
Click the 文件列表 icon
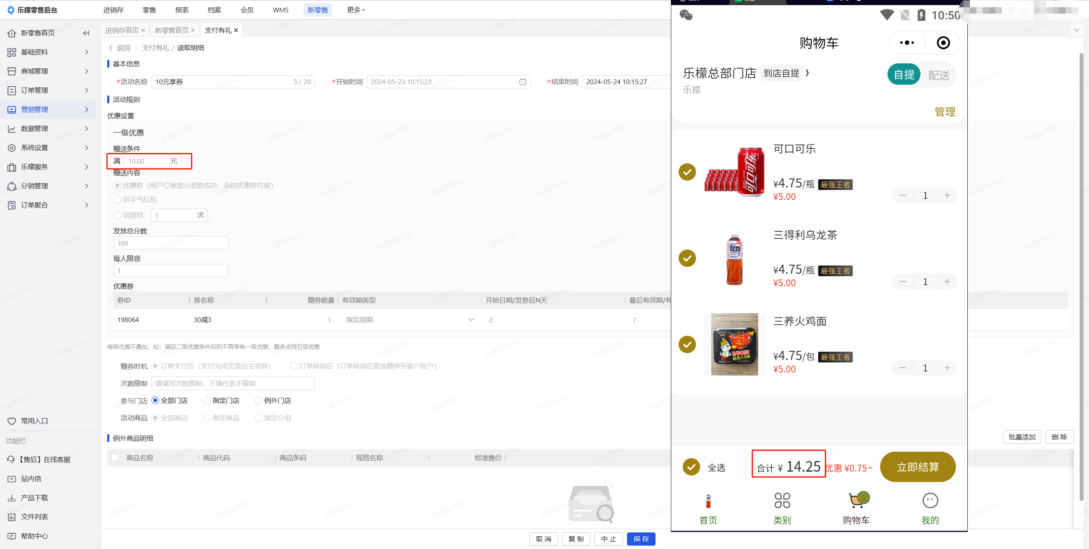[x=12, y=517]
